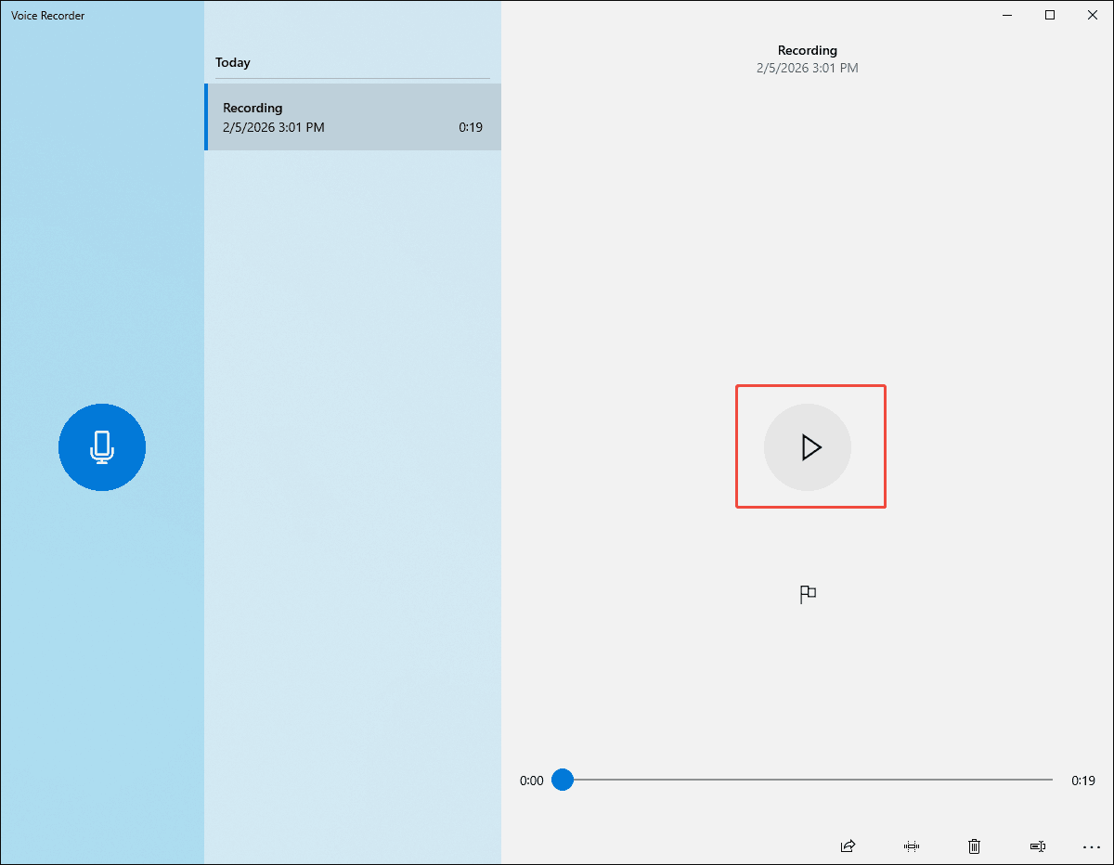Click the timestamp below the Recording title
This screenshot has width=1114, height=865.
(807, 68)
